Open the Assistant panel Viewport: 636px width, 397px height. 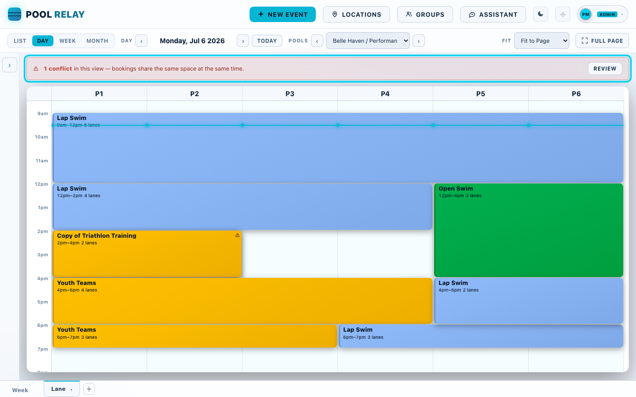point(493,14)
